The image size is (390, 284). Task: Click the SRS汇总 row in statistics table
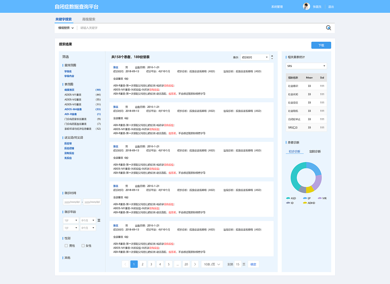(306, 128)
